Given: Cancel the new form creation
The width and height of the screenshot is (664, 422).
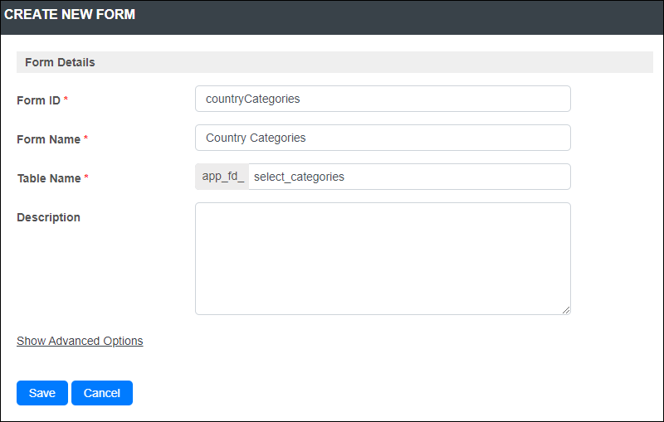Looking at the screenshot, I should coord(102,393).
